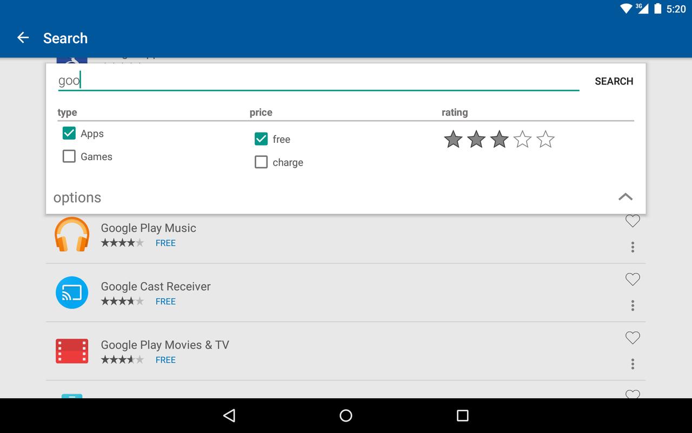Tap the 3G signal status icon
This screenshot has width=692, height=433.
[642, 9]
